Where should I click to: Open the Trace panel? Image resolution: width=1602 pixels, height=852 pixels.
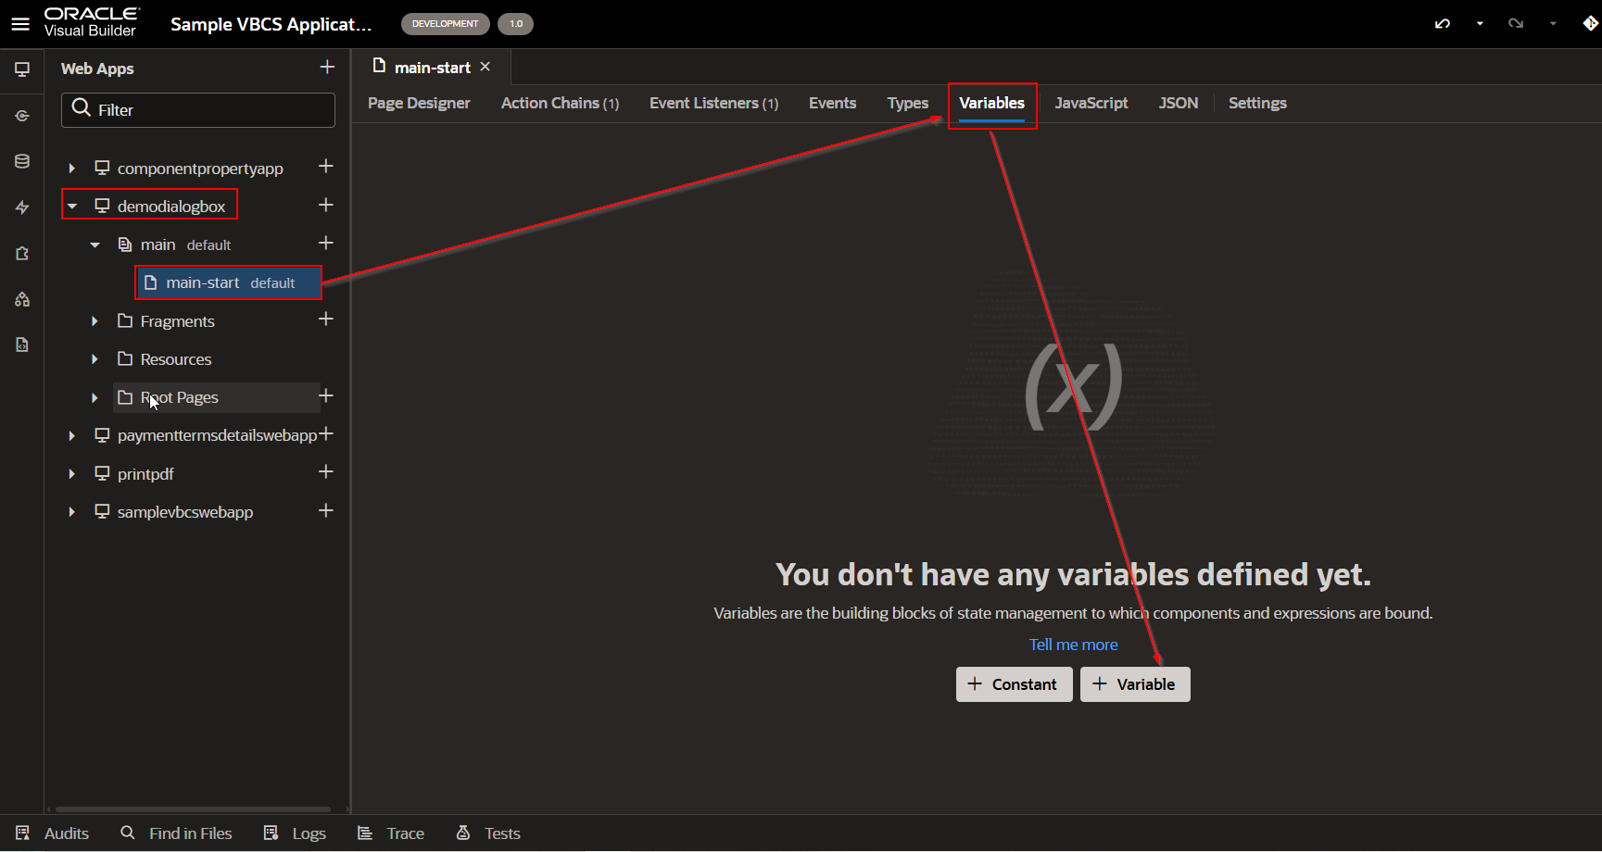point(391,833)
